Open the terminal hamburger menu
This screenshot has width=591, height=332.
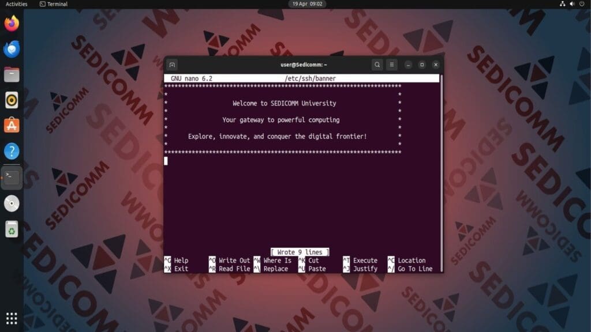(392, 65)
